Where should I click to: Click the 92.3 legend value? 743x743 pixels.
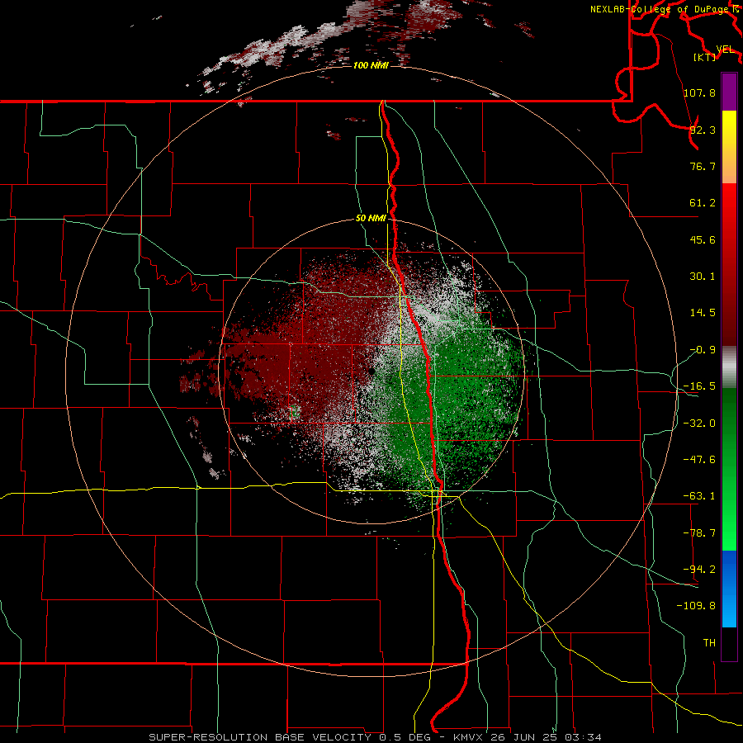click(703, 130)
